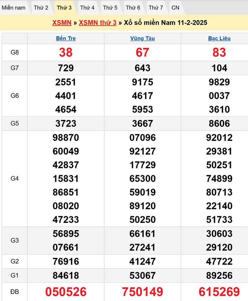This screenshot has width=248, height=301.
Task: Open the Miền nam tab
Action: [13, 8]
